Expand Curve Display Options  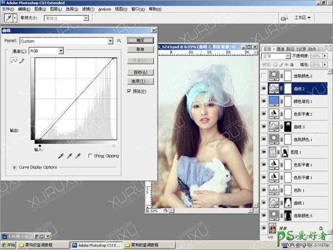point(14,167)
